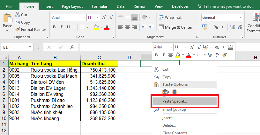
Task: Toggle Wrap Text in the Alignment group
Action: [x=170, y=18]
